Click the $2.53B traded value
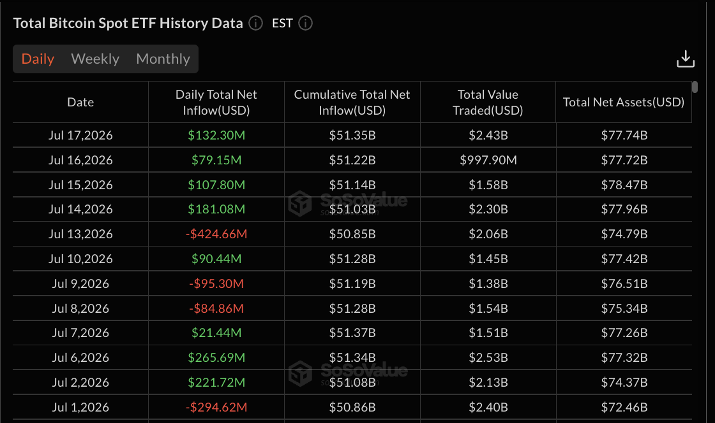715x423 pixels. tap(488, 357)
